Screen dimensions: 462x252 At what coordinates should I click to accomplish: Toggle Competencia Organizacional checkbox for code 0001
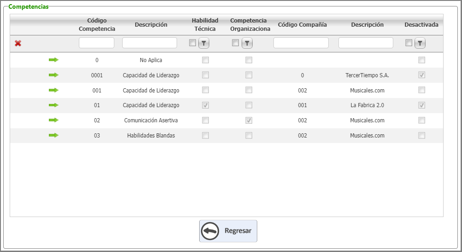[249, 75]
